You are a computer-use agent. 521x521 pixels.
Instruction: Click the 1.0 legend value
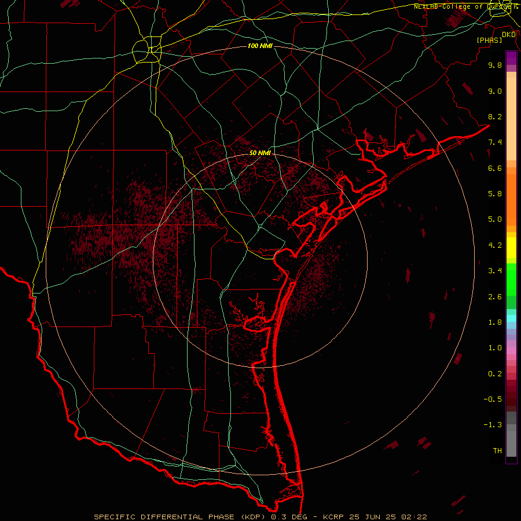coord(495,348)
